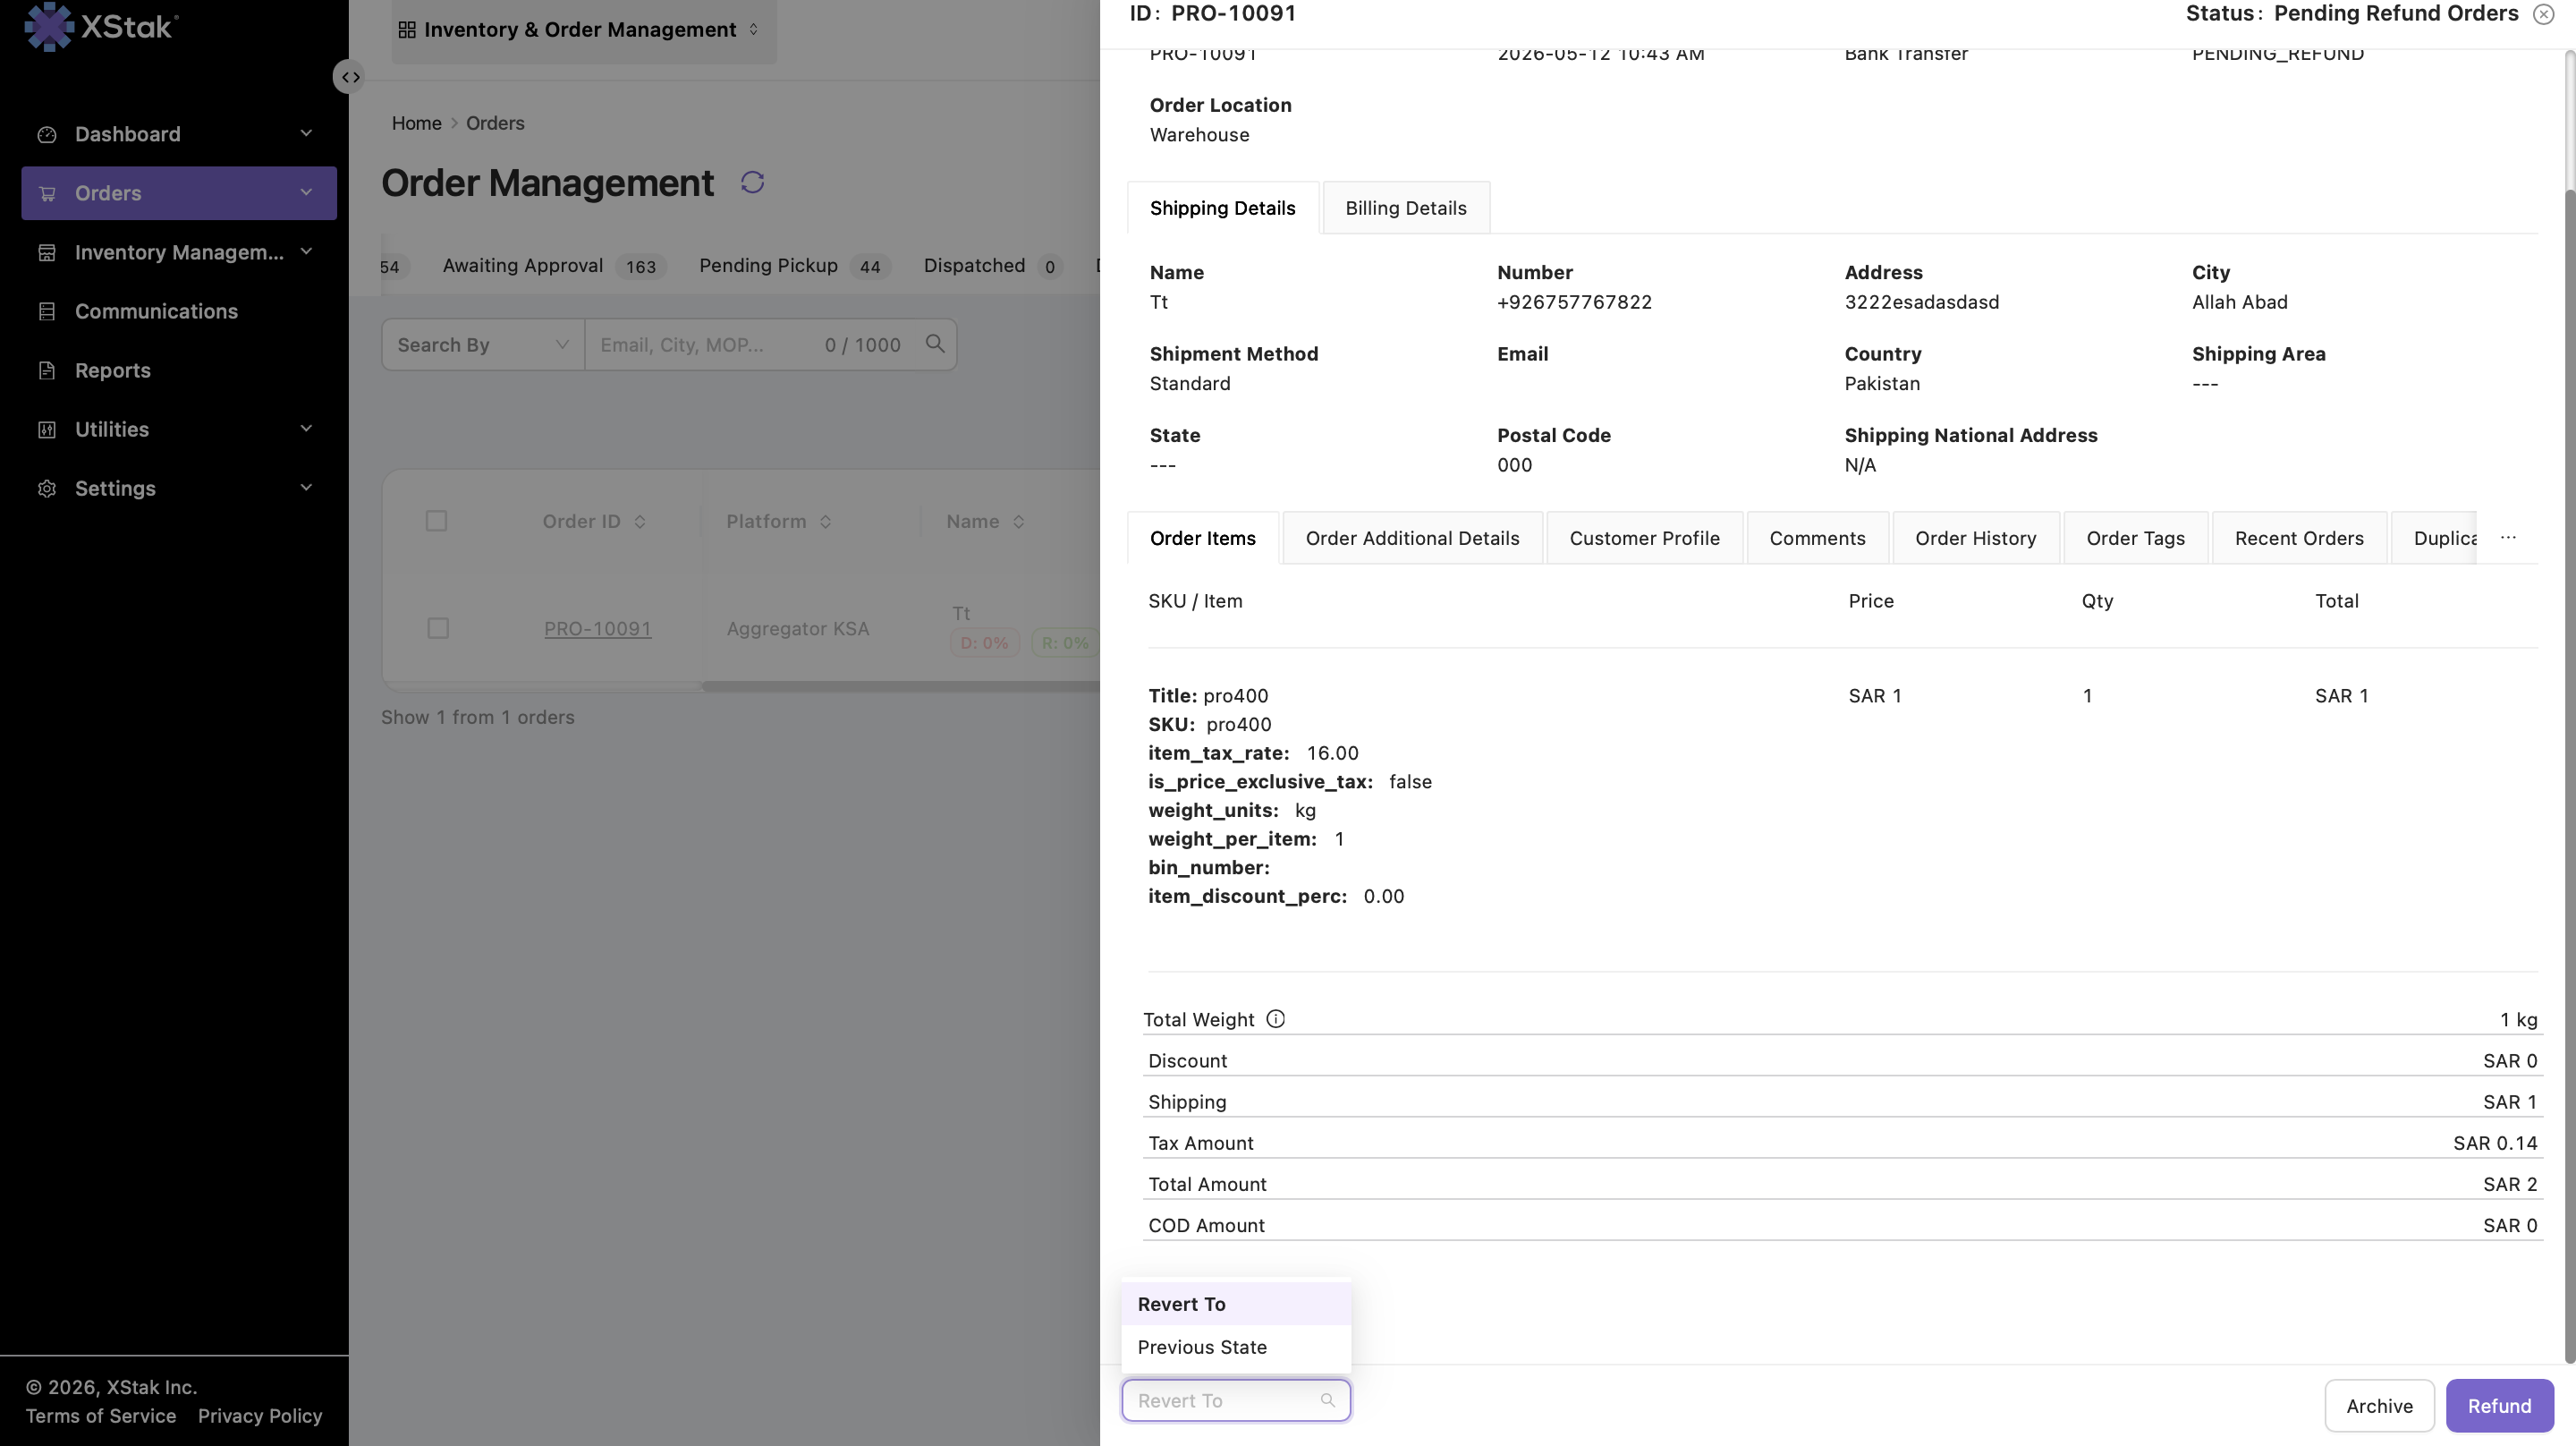Sort by Name column
The width and height of the screenshot is (2576, 1446).
point(1018,522)
